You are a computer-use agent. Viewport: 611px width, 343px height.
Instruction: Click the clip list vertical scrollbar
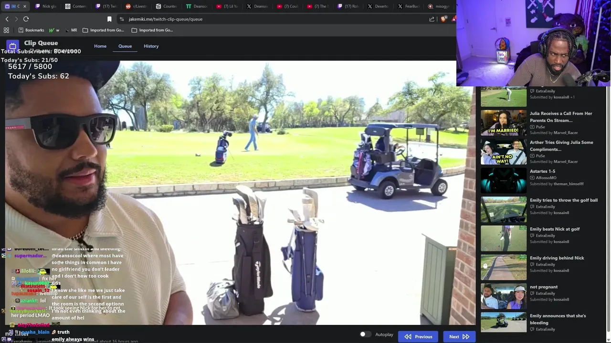click(608, 210)
